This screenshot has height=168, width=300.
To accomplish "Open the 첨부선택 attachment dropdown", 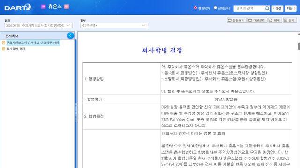I will [114, 25].
